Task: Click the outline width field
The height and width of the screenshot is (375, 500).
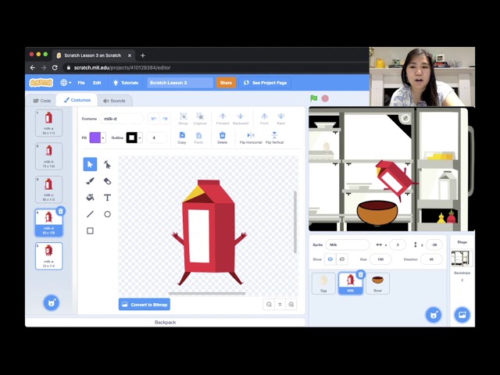Action: 156,137
